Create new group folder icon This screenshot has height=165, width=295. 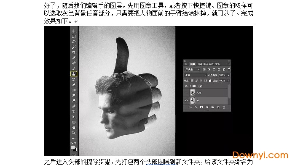click(212, 107)
